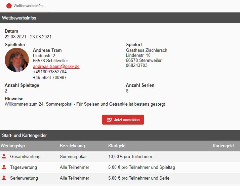Click the person icon beside Tageswertung

[x=4, y=167]
